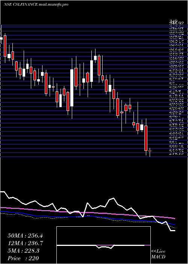
Task: Click the MACD histogram box
Action: [x=103, y=245]
